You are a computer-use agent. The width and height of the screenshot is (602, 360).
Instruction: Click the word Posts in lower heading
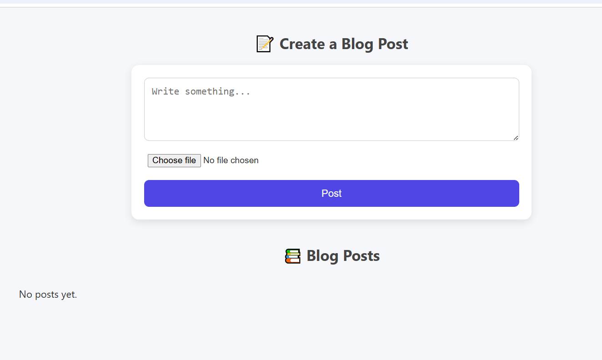[x=361, y=256]
